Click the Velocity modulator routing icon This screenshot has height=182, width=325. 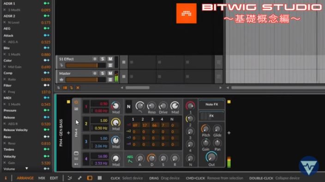tap(47, 156)
